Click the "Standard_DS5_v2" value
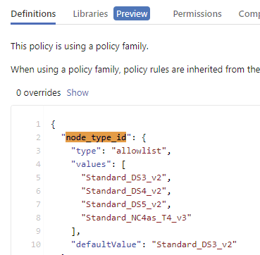 click(124, 204)
